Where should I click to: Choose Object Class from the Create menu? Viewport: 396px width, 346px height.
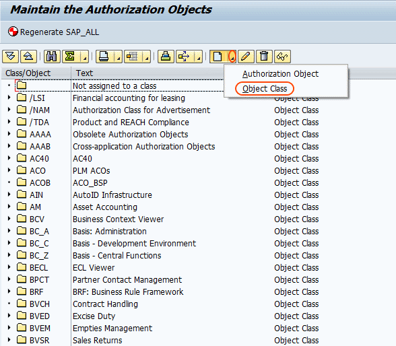pos(265,89)
